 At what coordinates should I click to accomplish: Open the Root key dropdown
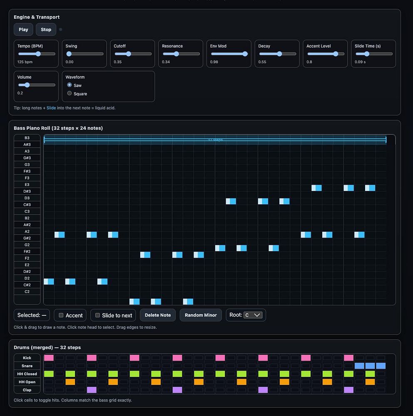tap(253, 315)
